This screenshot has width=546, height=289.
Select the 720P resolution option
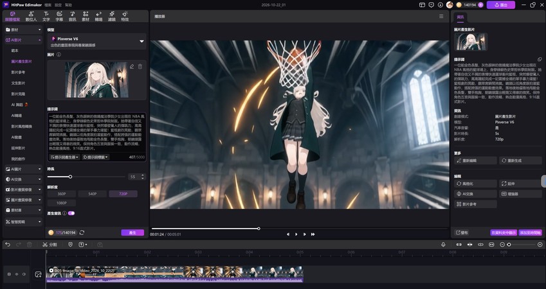[123, 194]
